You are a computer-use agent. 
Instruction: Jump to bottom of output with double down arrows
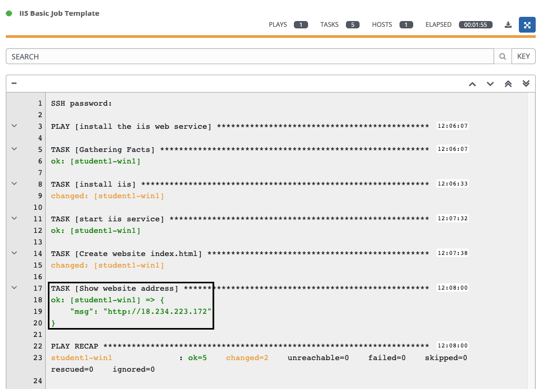526,83
